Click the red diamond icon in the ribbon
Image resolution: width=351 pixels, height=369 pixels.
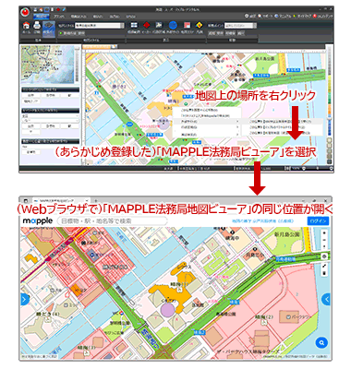tap(147, 25)
